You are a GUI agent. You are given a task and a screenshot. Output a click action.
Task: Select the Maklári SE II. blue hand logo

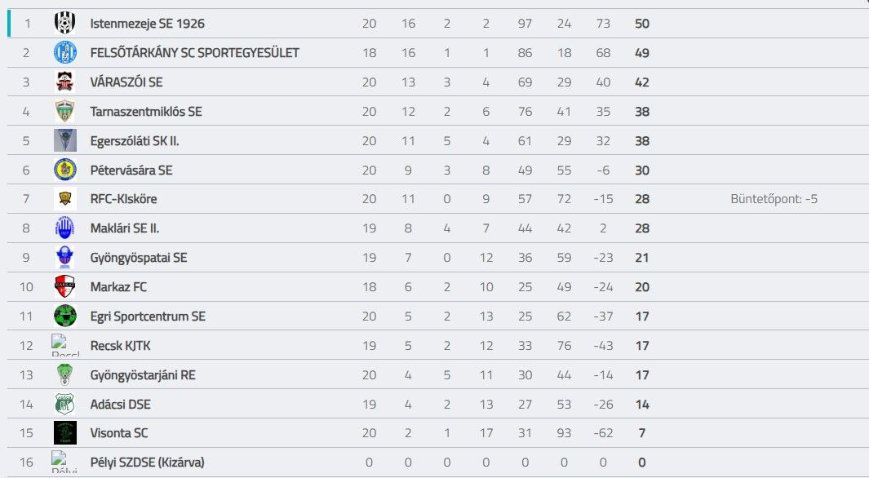point(64,228)
